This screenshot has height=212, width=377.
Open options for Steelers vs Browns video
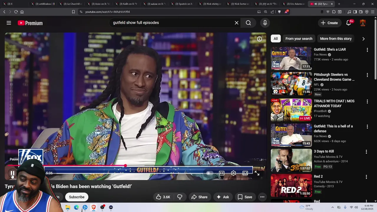point(367,75)
